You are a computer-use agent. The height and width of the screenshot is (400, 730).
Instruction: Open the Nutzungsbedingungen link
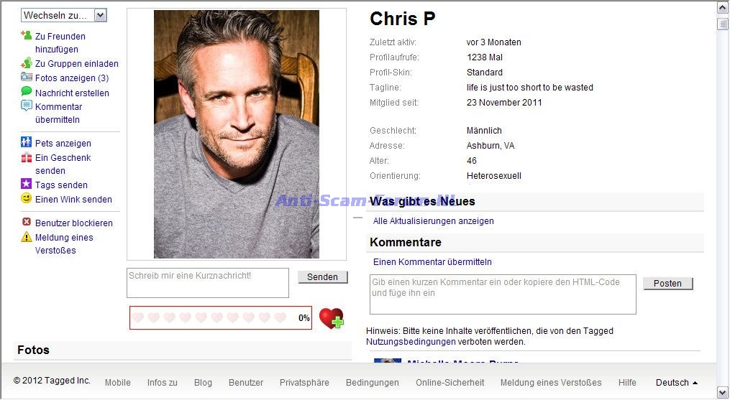pos(411,342)
